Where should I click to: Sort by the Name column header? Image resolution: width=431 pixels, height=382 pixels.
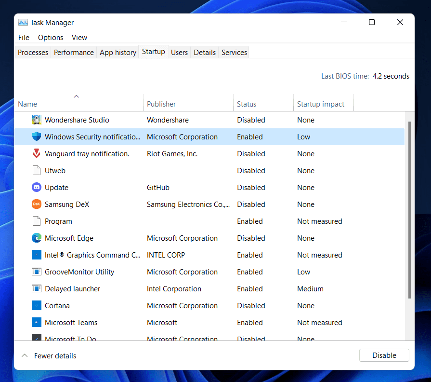coord(78,102)
